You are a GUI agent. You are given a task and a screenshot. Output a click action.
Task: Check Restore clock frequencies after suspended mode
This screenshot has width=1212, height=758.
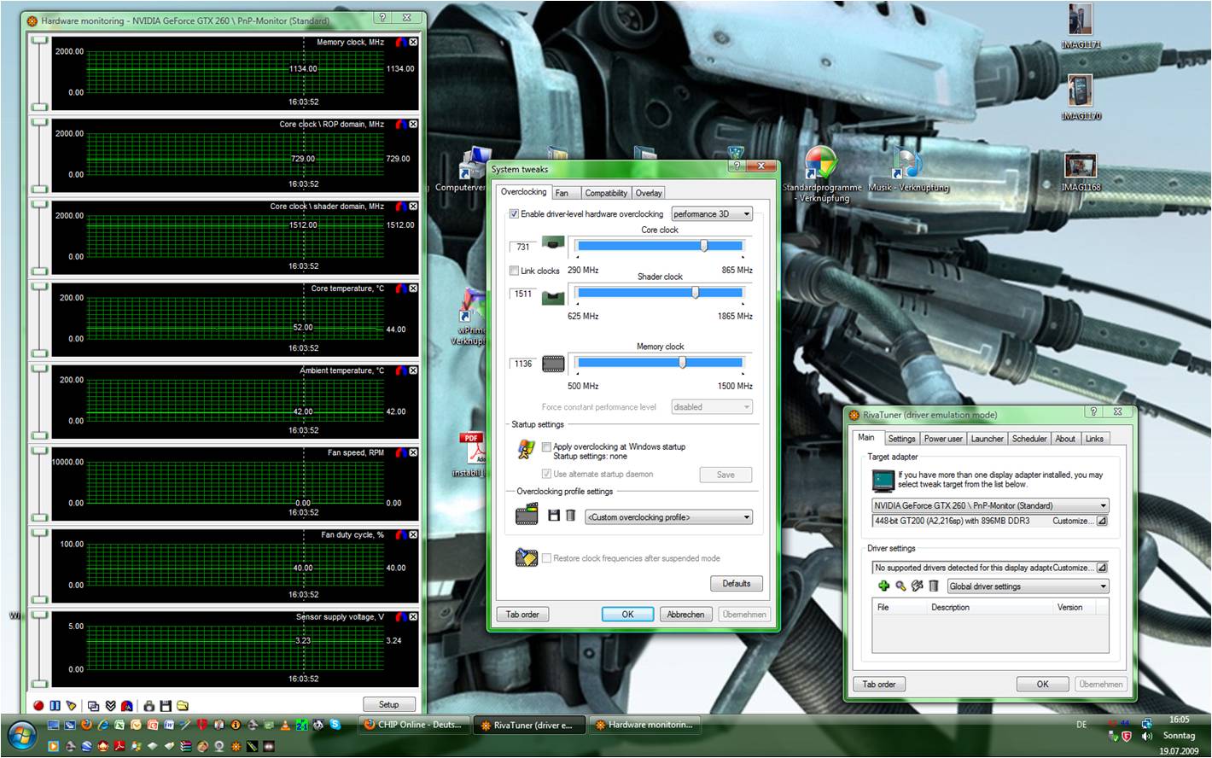[x=546, y=558]
